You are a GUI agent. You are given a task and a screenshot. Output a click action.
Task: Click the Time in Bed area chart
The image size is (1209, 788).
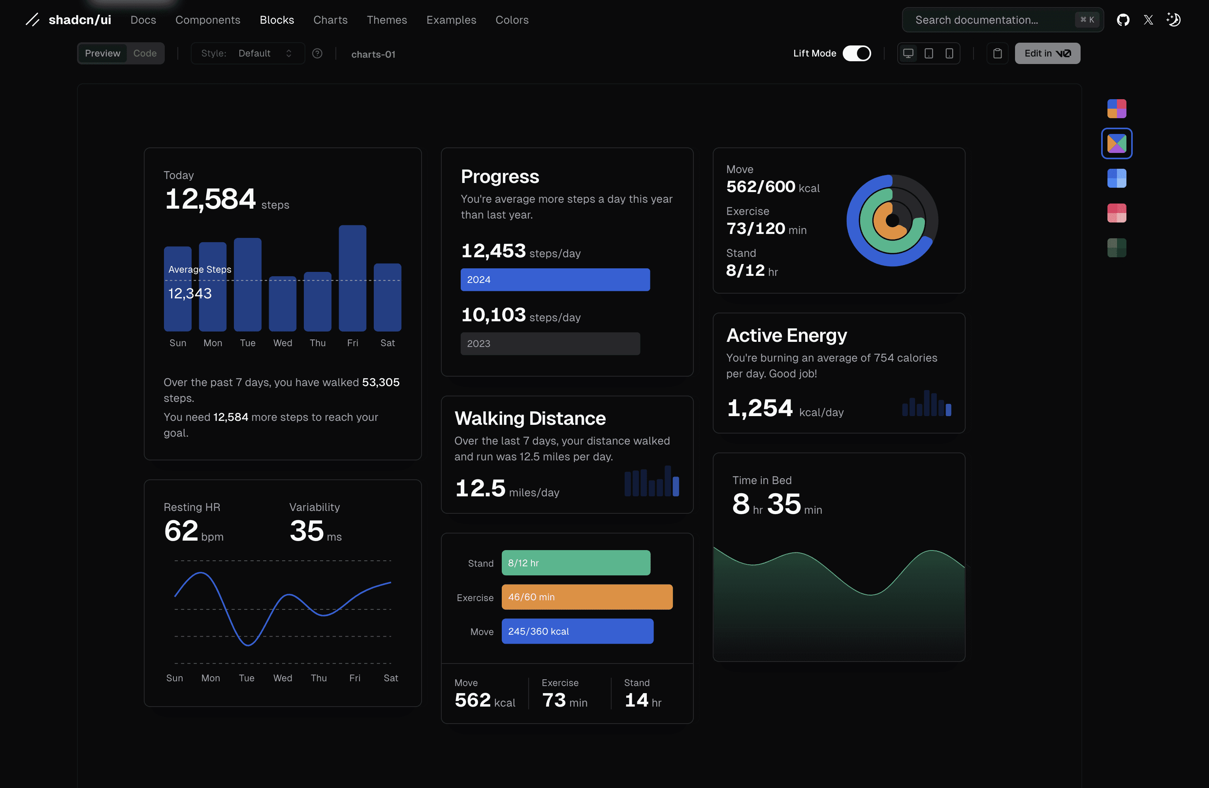coord(839,605)
